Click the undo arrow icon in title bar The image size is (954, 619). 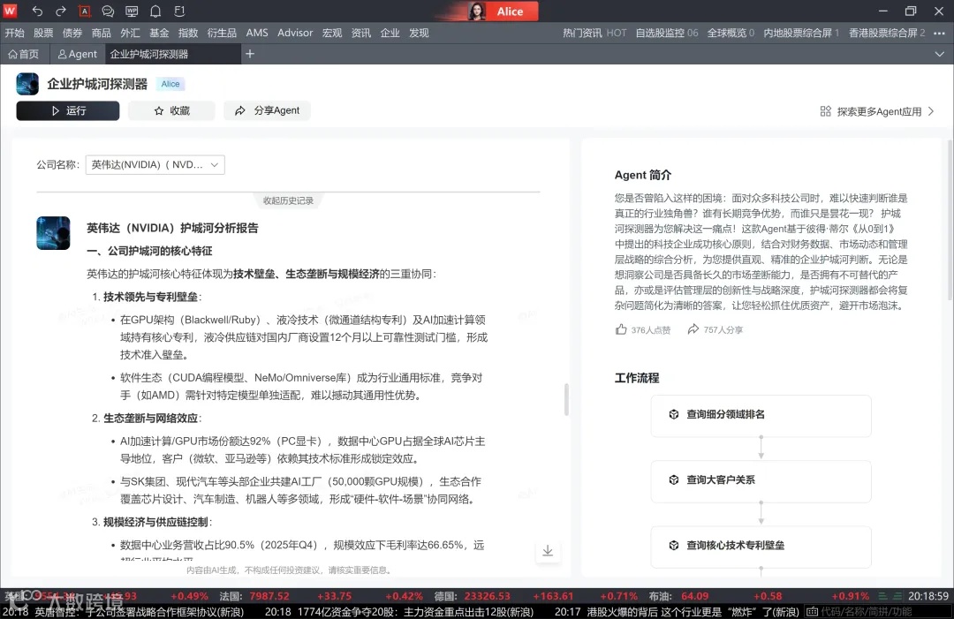[37, 11]
